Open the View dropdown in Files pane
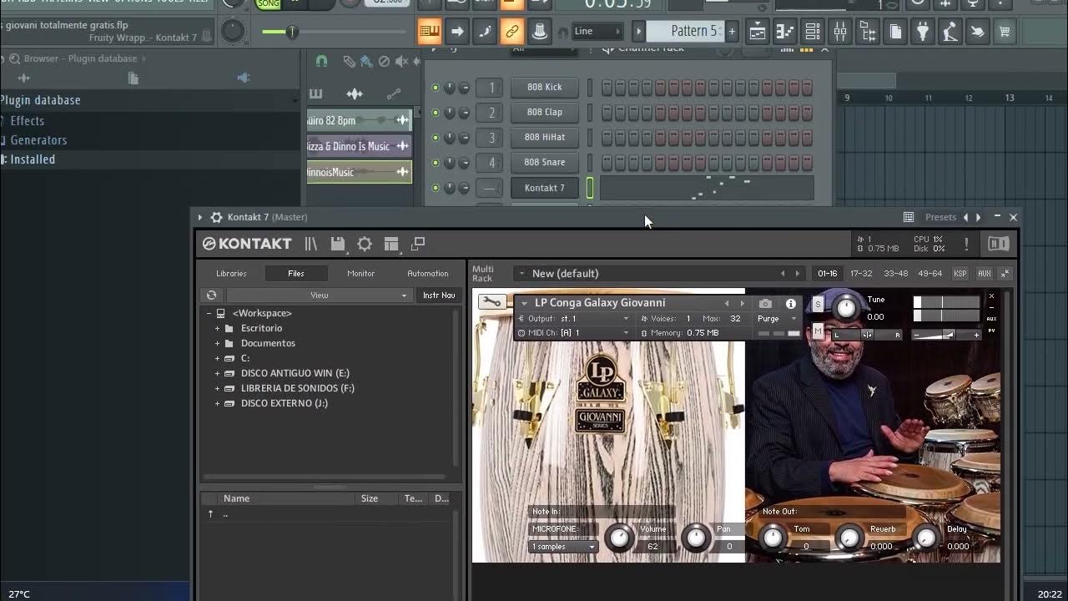The height and width of the screenshot is (601, 1068). [319, 295]
